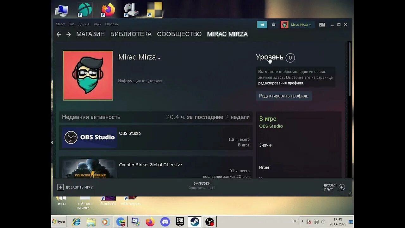This screenshot has height=228, width=405.
Task: Launch Epic Games from taskbar
Action: tap(180, 222)
